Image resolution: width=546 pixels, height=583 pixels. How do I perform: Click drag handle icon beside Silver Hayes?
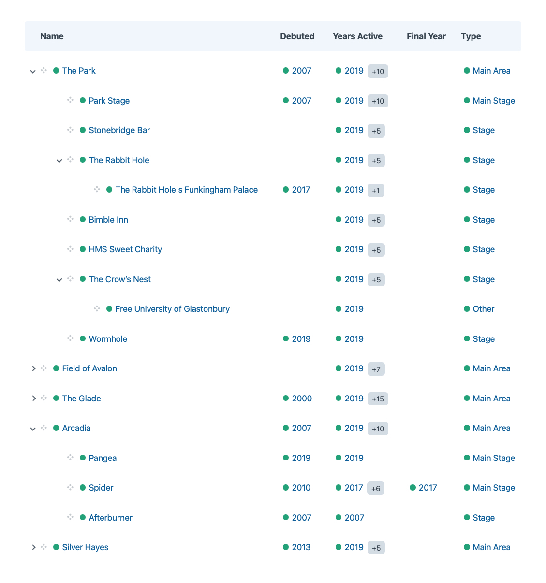pyautogui.click(x=44, y=547)
